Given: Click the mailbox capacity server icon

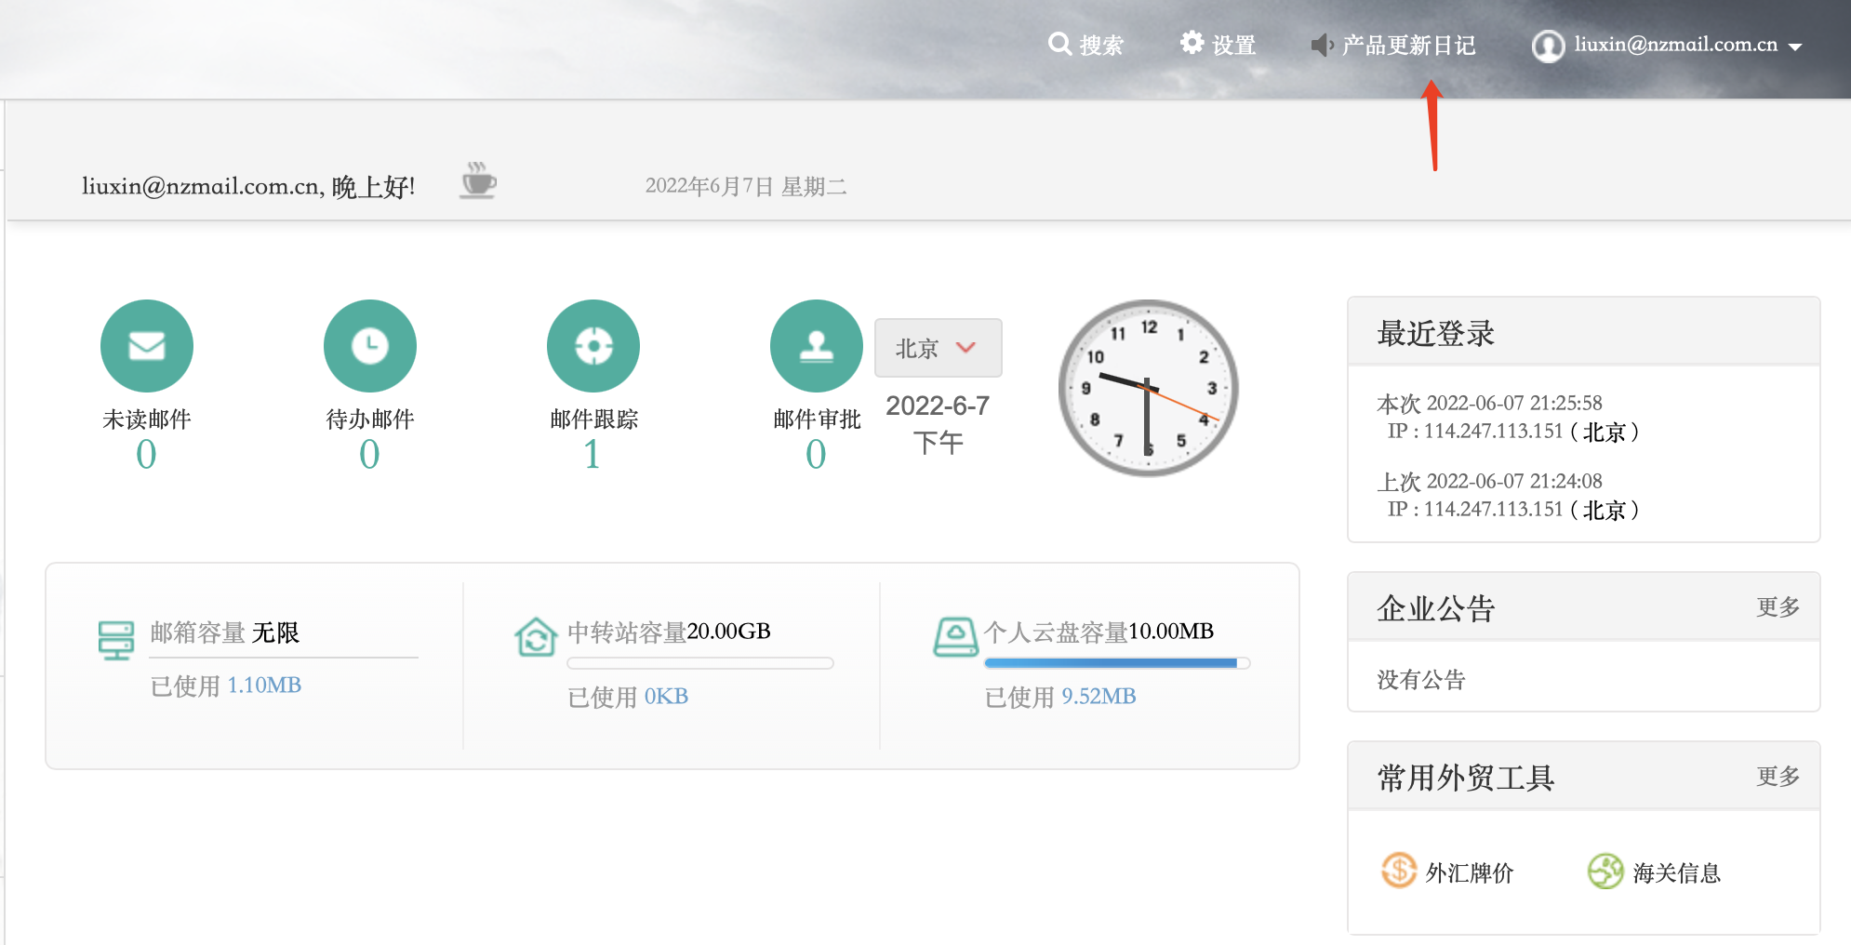Looking at the screenshot, I should click(x=116, y=640).
